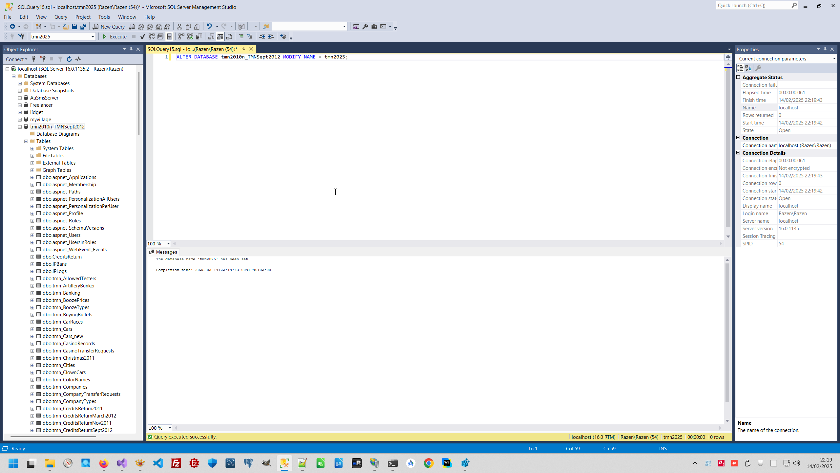Open the tmn2025 database dropdown
The height and width of the screenshot is (473, 840).
(x=93, y=36)
